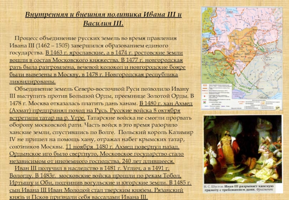Click the map page number 37 badge
Screen dimensions: 289x200
pos(277,108)
